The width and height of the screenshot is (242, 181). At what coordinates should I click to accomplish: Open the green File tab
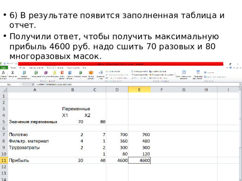tap(4, 68)
